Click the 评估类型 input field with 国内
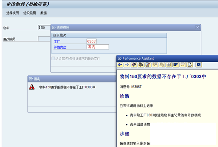218x147 pixels. coord(98,47)
